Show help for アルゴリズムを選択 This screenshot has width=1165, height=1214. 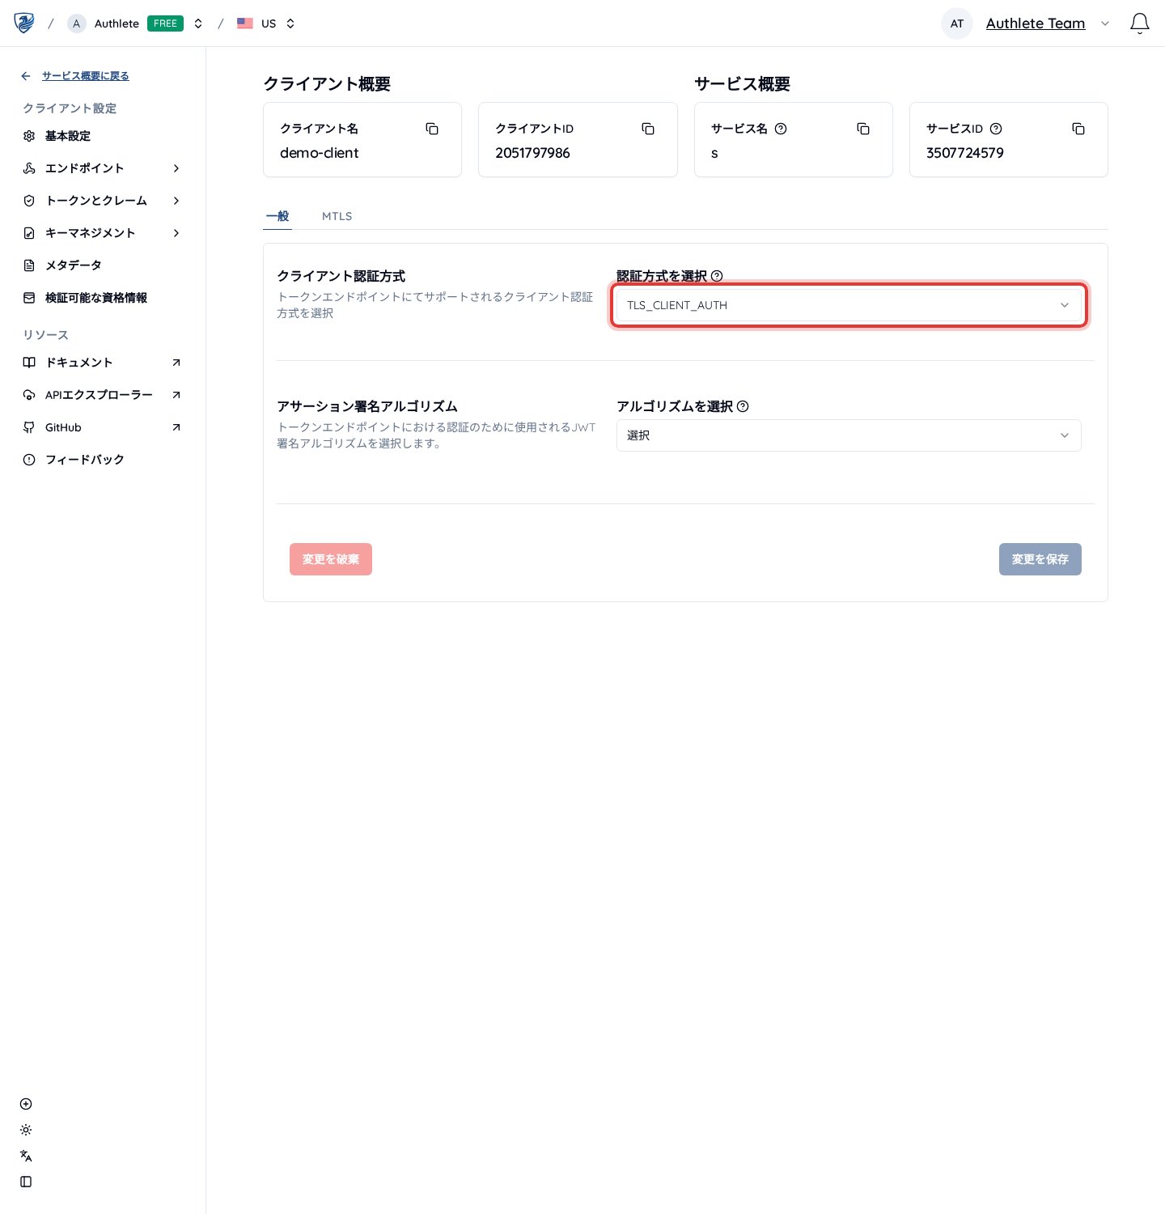(743, 406)
